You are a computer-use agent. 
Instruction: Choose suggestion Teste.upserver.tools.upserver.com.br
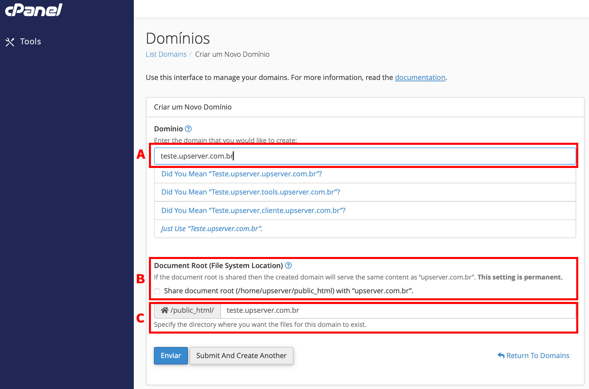[250, 192]
